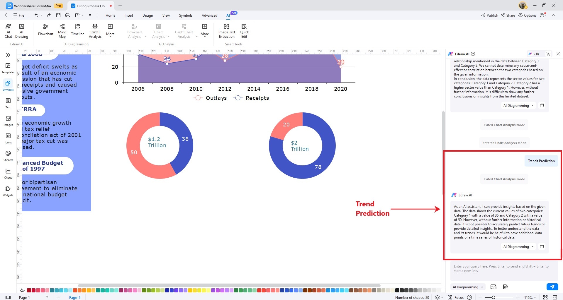Click the Edraw AI query input field
The height and width of the screenshot is (300, 563).
tap(504, 271)
